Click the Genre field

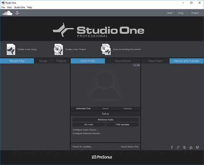click(x=105, y=108)
